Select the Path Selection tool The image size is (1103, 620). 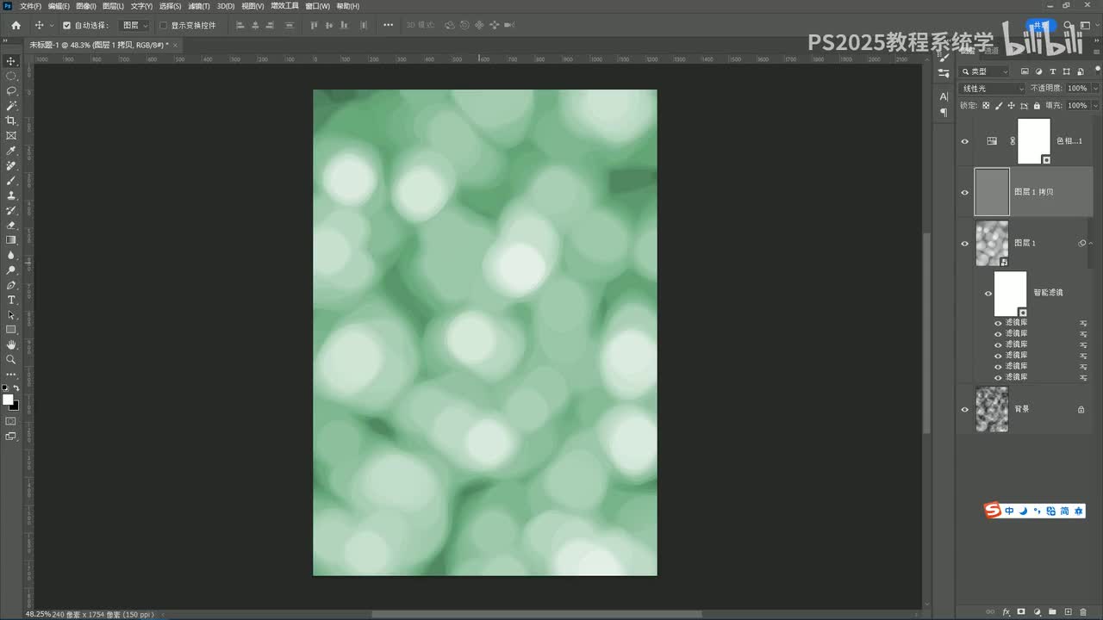coord(11,315)
